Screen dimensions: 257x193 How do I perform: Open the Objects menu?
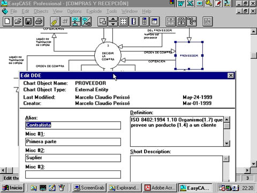click(x=41, y=11)
